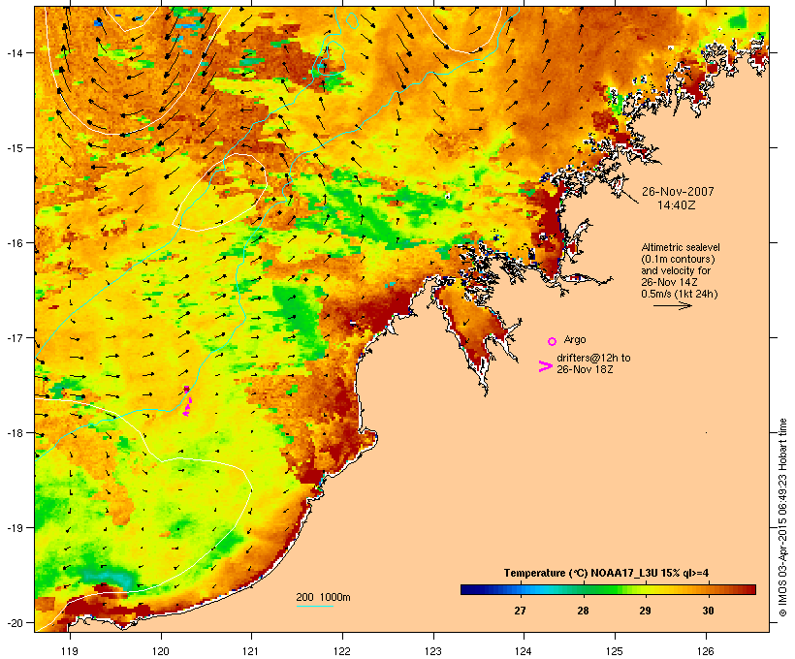Click the magenta drifter track near 120.3E
Viewport: 795px width, 659px height.
click(x=186, y=401)
